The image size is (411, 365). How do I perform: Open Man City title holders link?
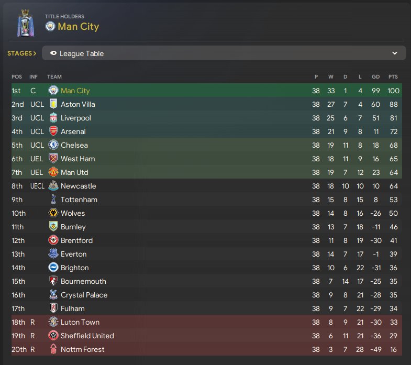pos(78,27)
